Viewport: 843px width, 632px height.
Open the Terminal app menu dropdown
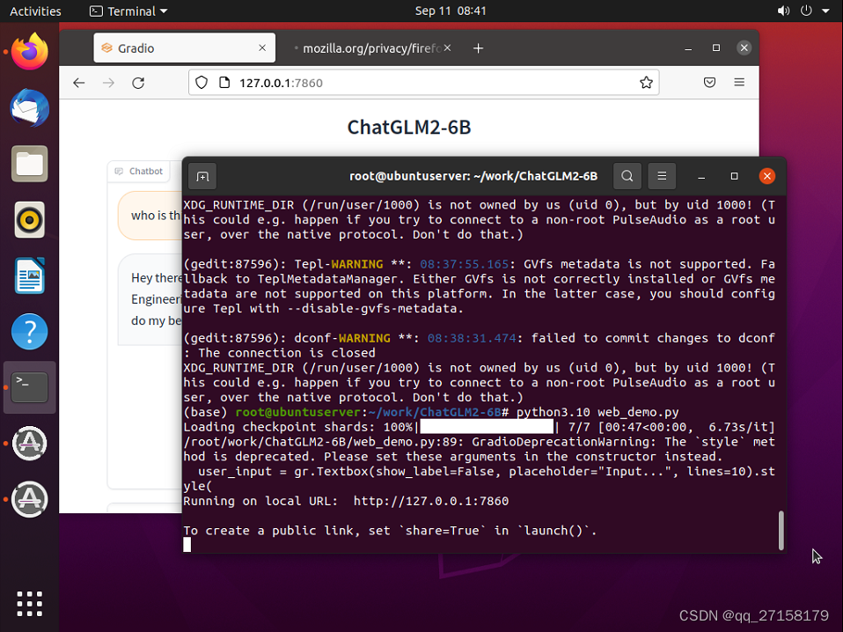click(x=128, y=11)
